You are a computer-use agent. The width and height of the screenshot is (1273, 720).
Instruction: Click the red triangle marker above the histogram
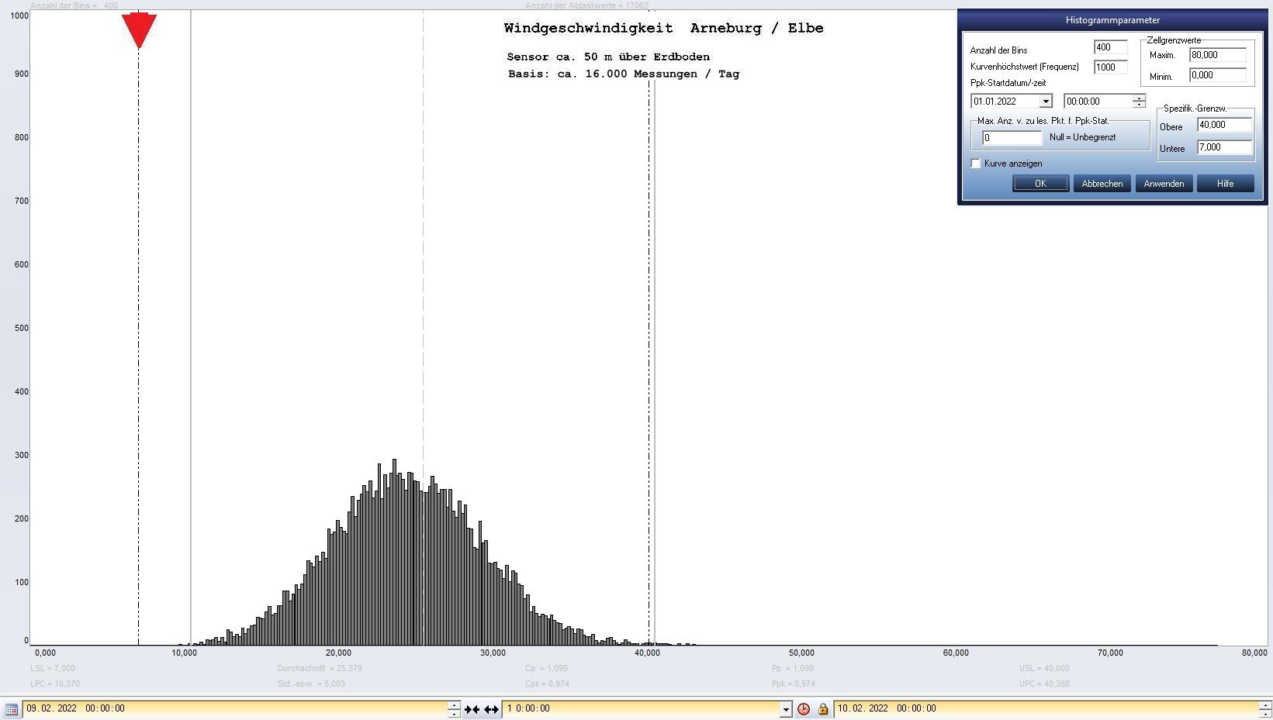click(139, 30)
